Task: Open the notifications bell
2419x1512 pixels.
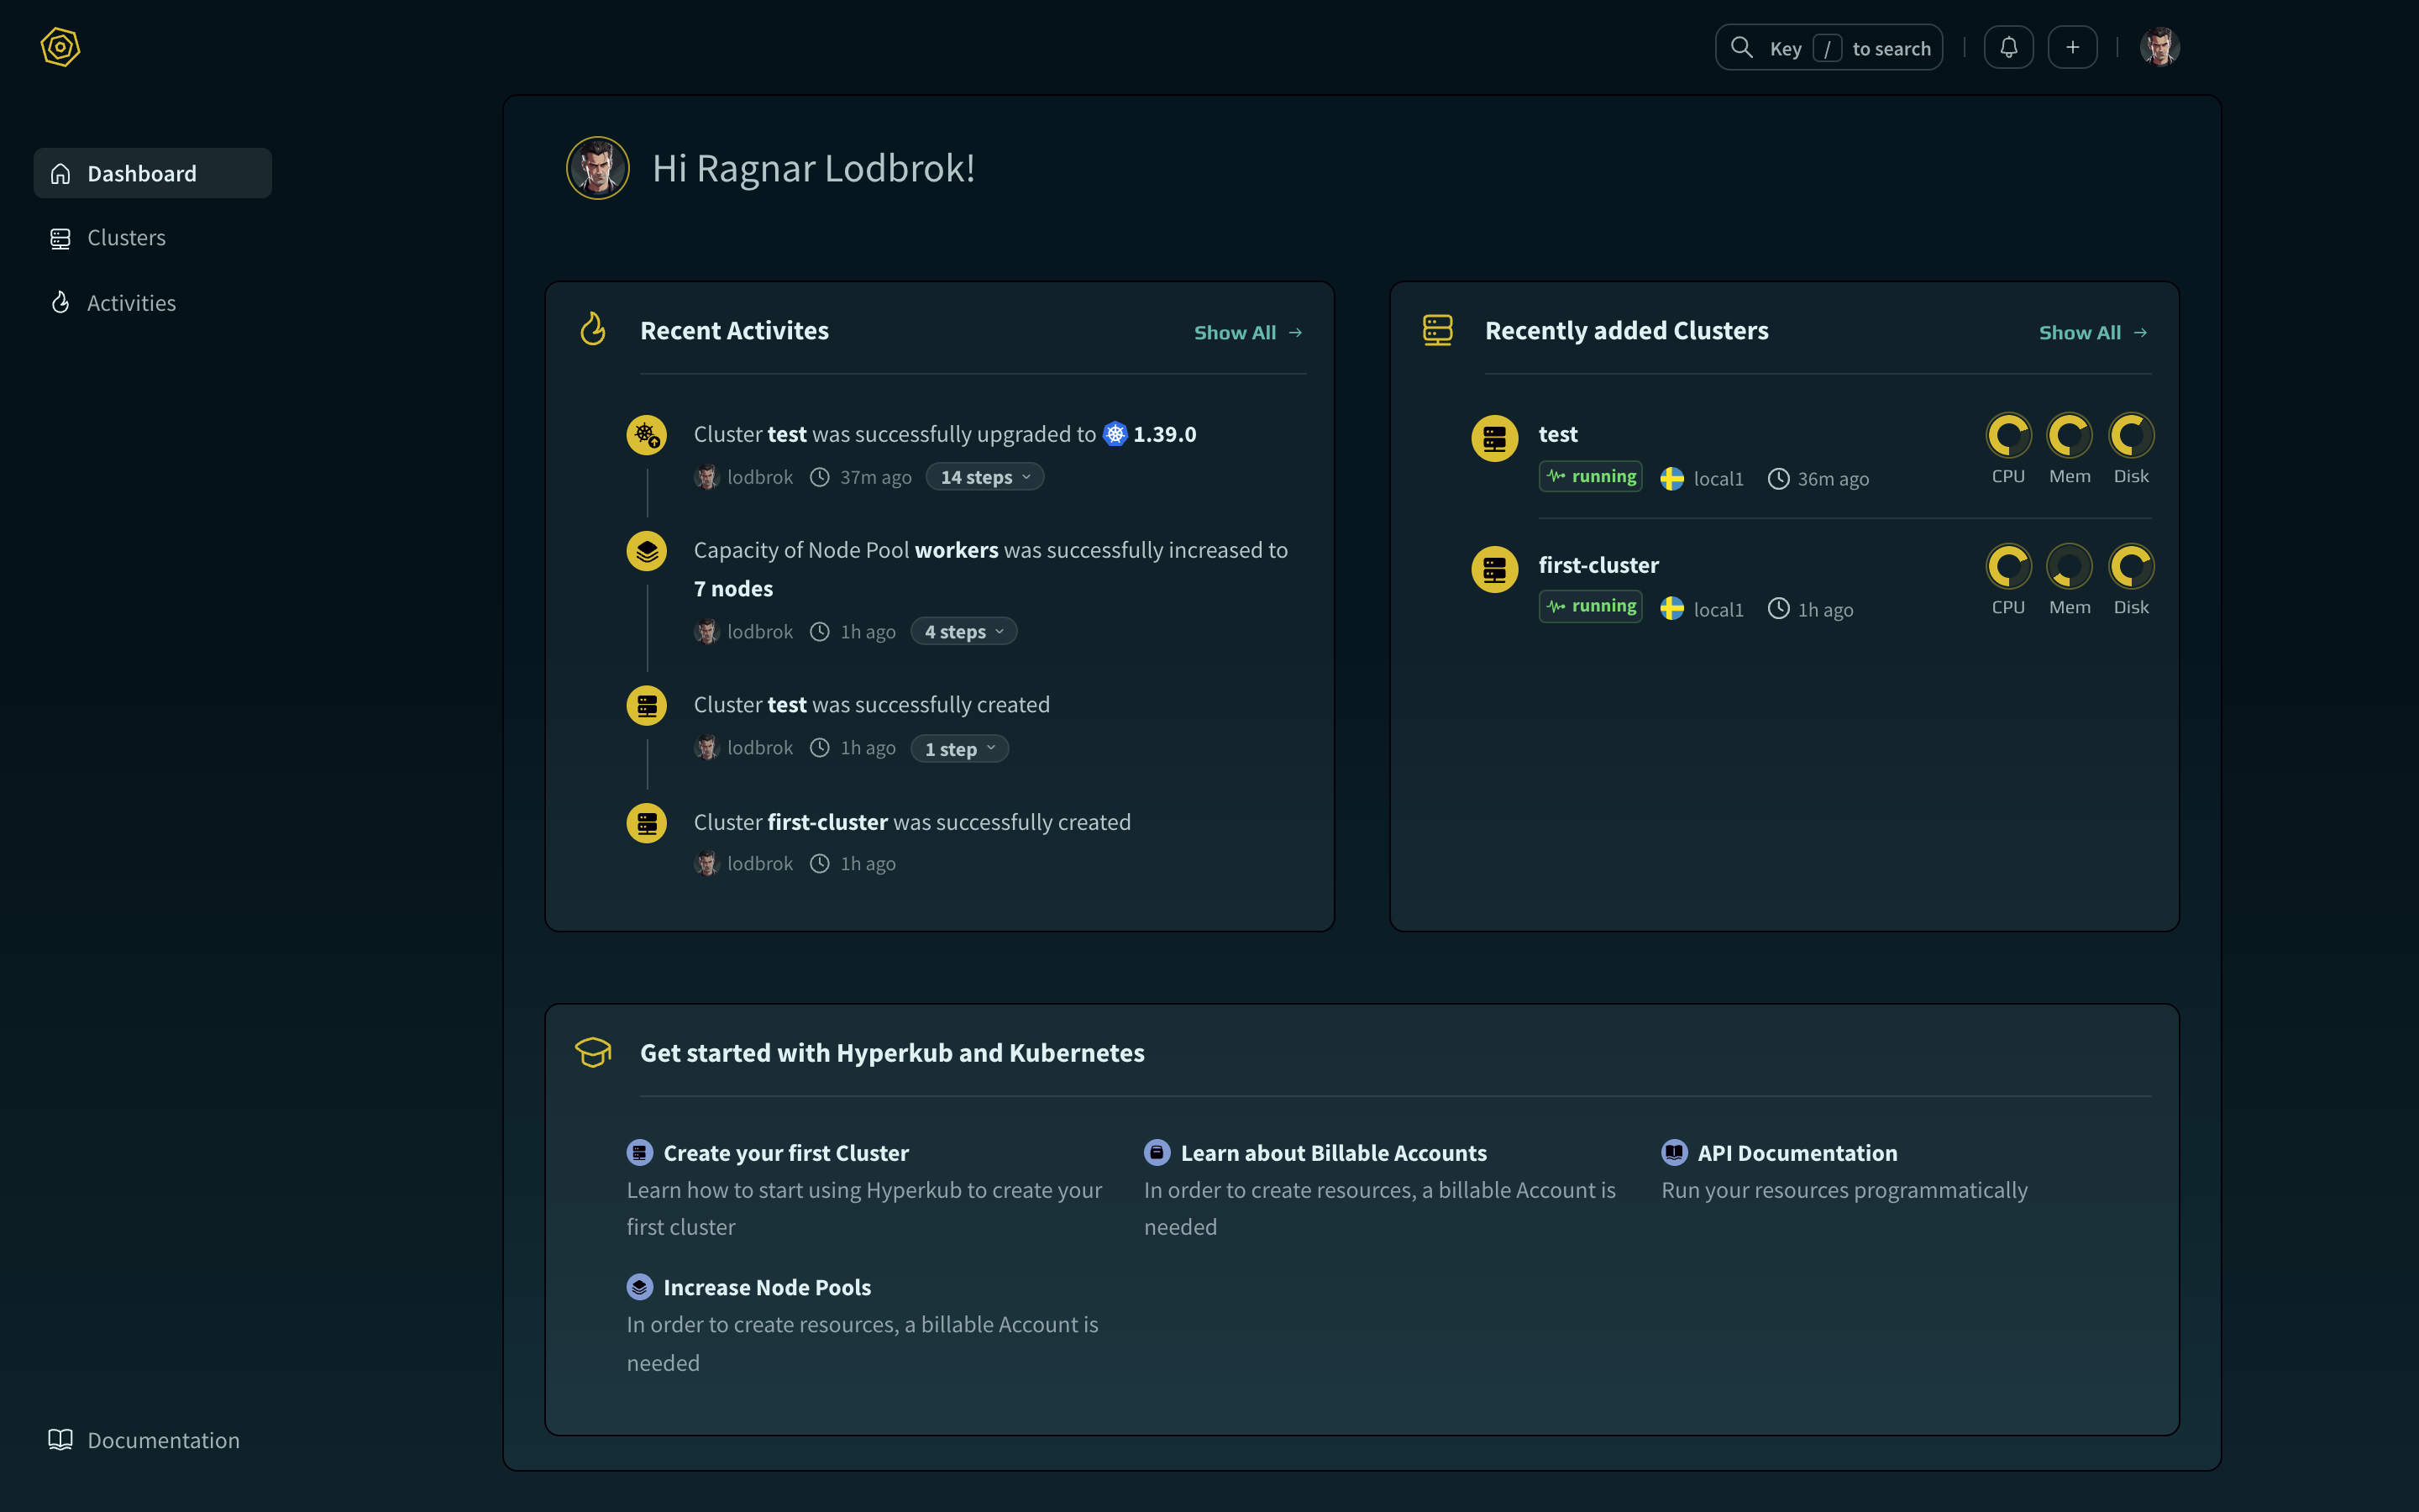Action: pyautogui.click(x=2008, y=47)
